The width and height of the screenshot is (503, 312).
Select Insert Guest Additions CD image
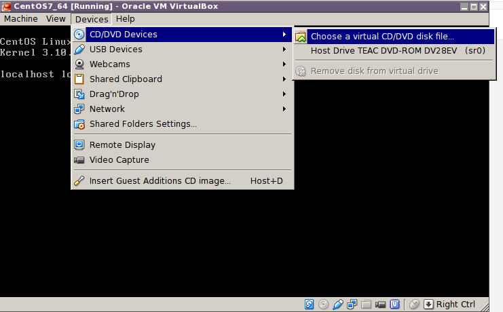183,181
